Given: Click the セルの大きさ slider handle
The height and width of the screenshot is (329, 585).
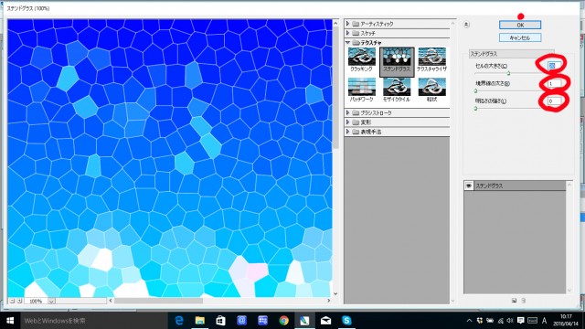Looking at the screenshot, I should [508, 73].
